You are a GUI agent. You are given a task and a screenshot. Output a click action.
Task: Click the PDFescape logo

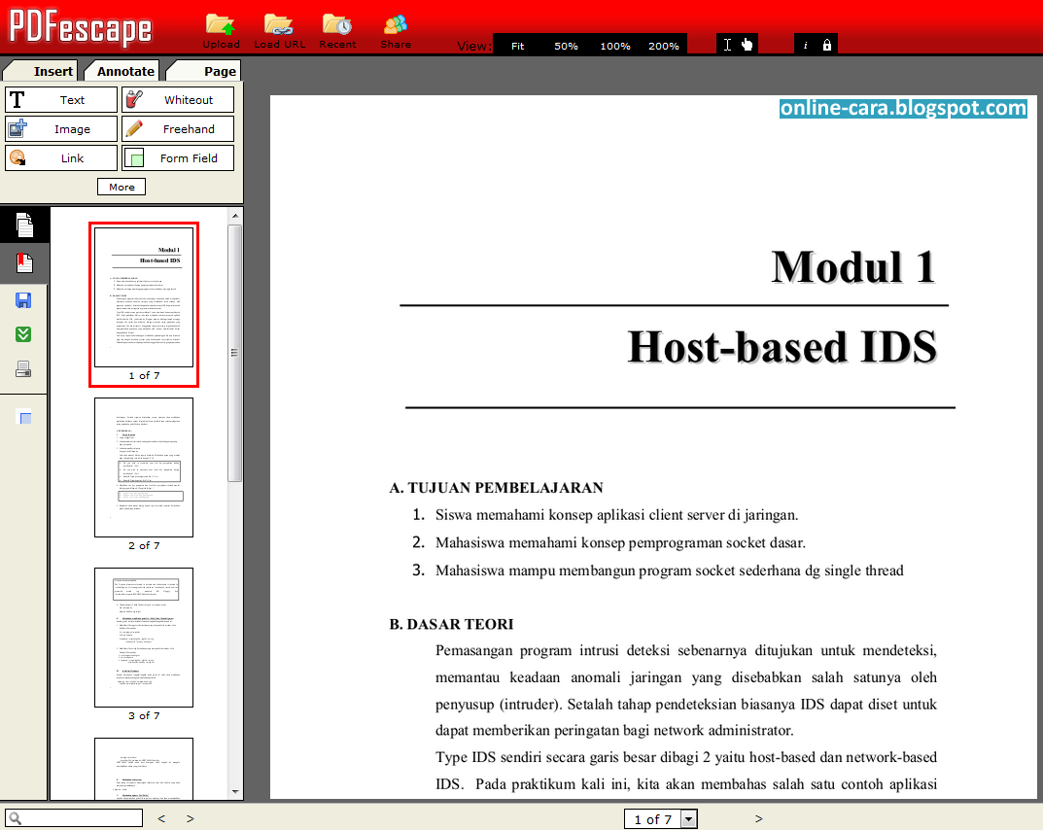[x=81, y=28]
